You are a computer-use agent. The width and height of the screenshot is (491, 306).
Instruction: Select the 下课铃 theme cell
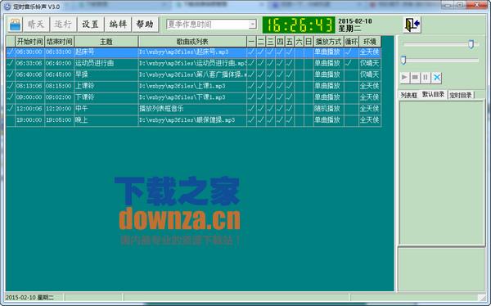tap(106, 97)
